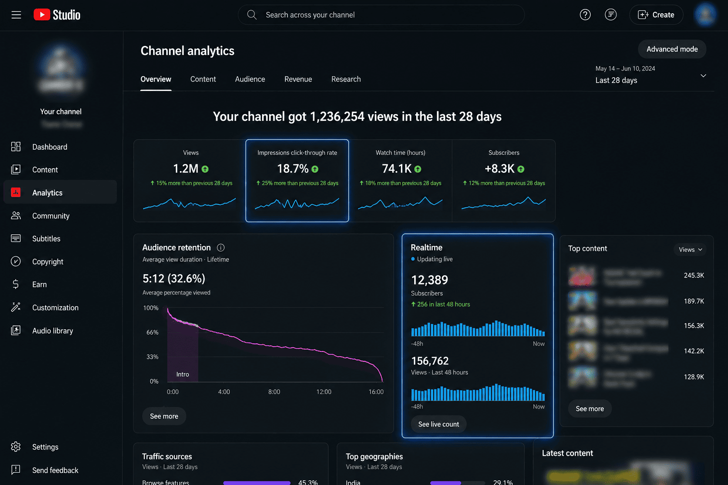Click the green up arrow beside 74.1K
The height and width of the screenshot is (485, 728).
tap(418, 169)
